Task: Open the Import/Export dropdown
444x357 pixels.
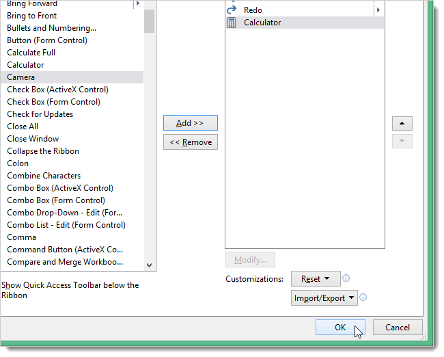Action: (324, 297)
